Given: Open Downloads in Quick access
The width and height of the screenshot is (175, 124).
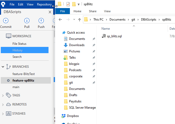Looking at the screenshot, I should [77, 45].
